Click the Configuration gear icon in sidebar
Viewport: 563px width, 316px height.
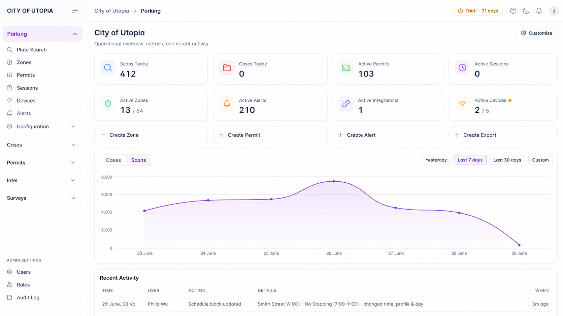(x=9, y=126)
